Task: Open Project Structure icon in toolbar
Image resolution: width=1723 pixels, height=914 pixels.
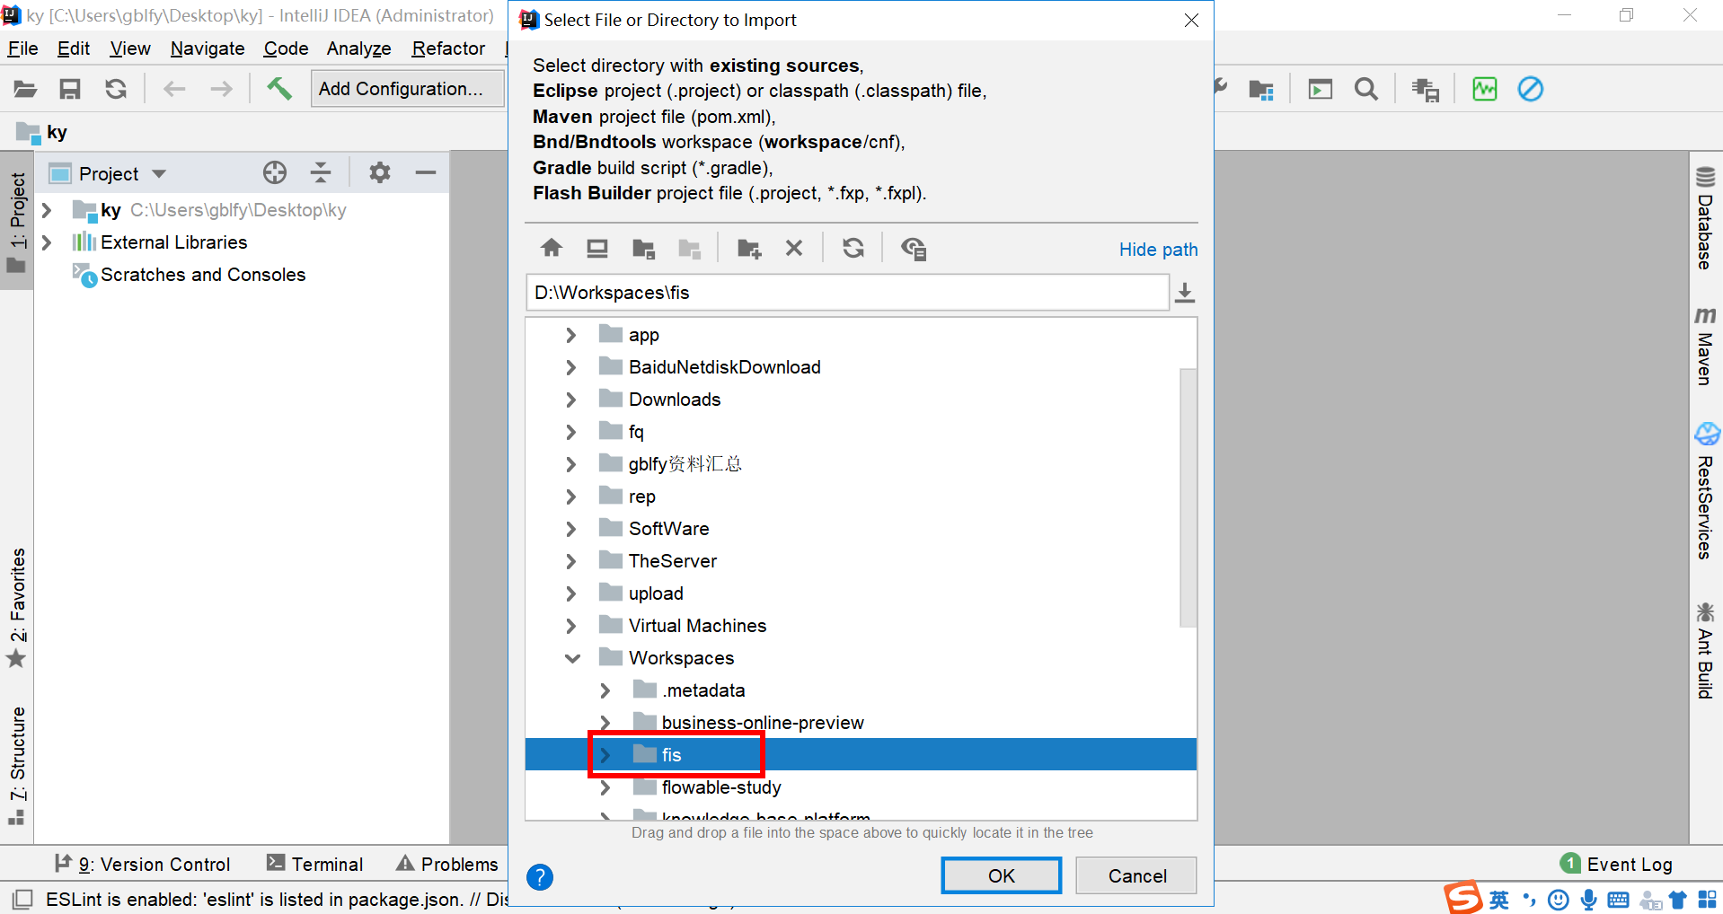Action: 1261,89
